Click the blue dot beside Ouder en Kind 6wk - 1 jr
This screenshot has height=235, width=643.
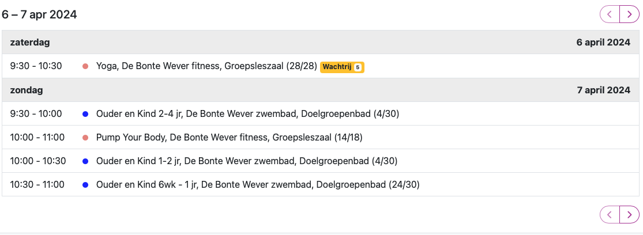(85, 185)
